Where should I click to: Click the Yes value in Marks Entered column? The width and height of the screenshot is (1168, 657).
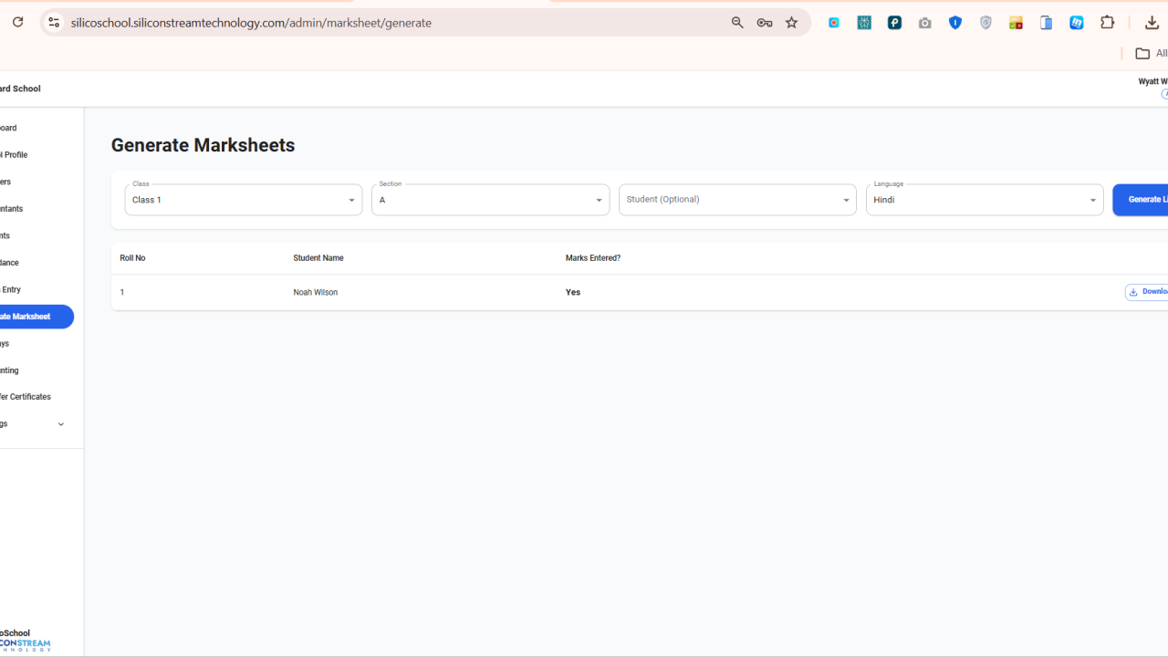(x=573, y=293)
